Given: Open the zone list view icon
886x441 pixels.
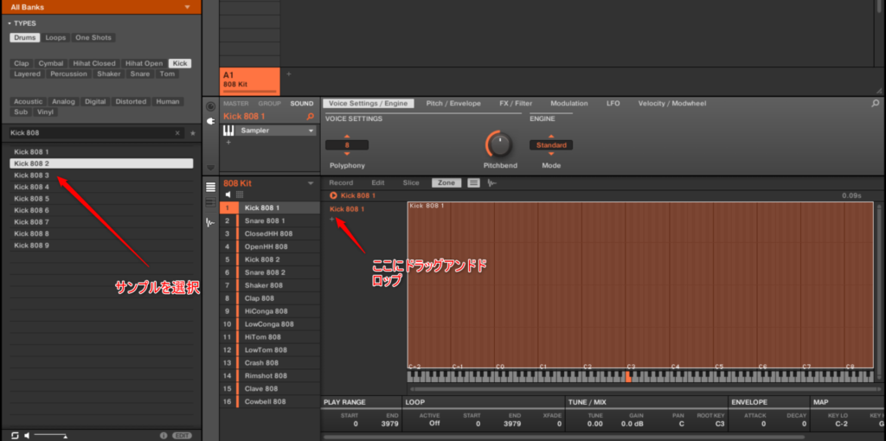Looking at the screenshot, I should 473,182.
